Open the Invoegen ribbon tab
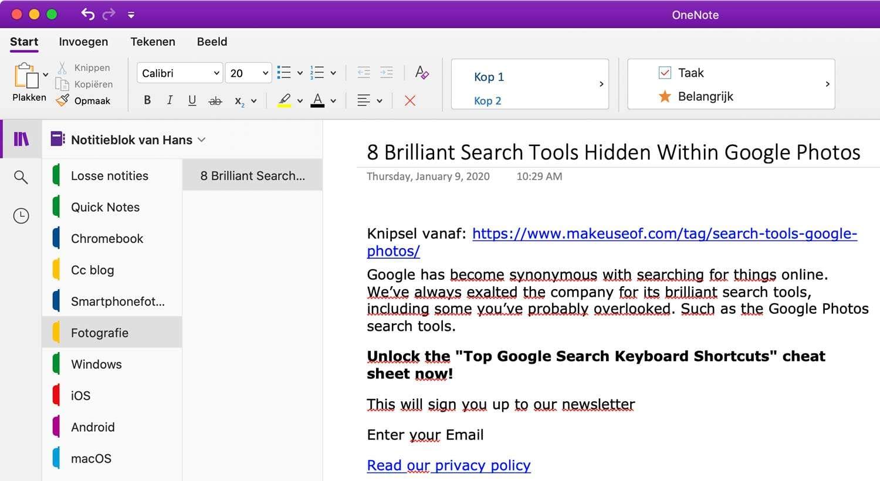880x481 pixels. coord(83,42)
